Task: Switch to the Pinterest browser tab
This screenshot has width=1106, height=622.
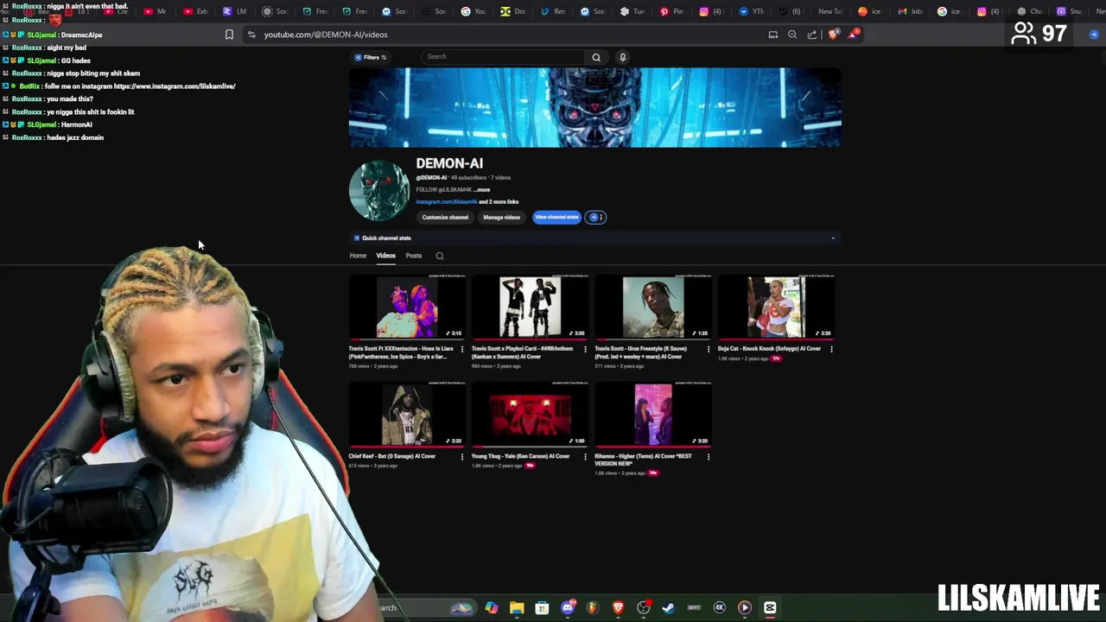Action: pyautogui.click(x=671, y=11)
